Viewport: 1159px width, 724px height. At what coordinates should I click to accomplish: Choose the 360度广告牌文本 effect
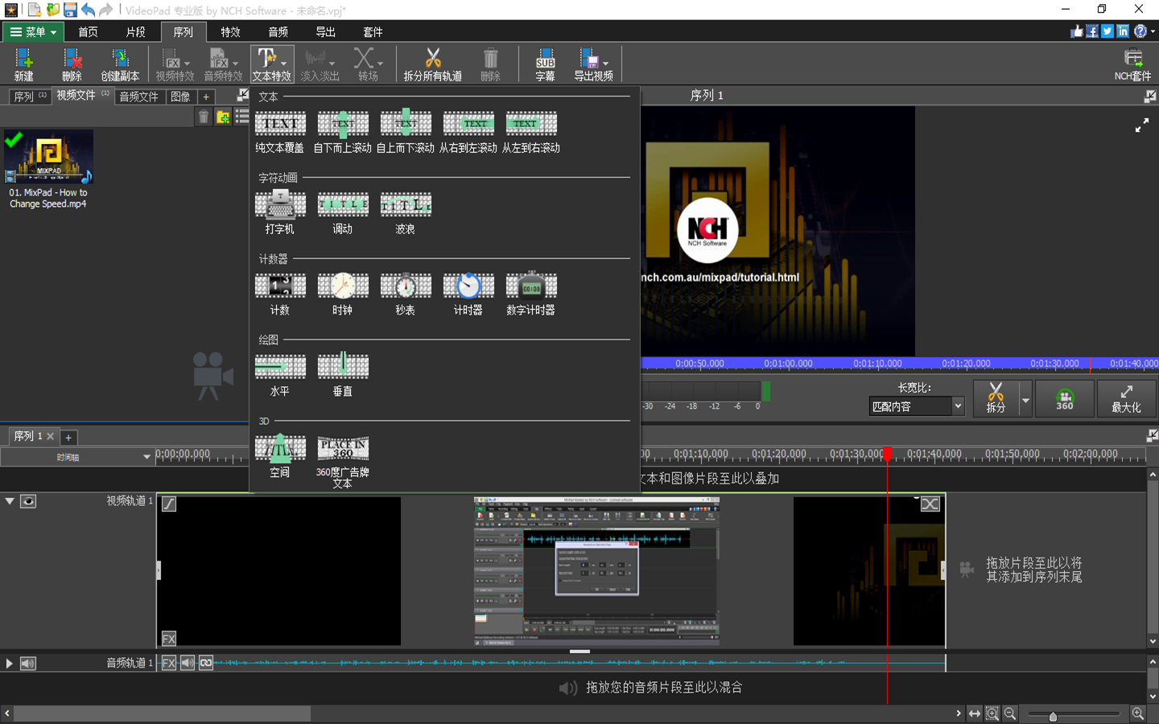point(342,462)
